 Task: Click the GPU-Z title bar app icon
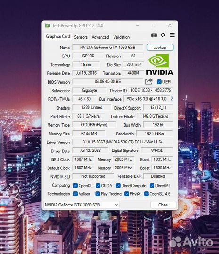coord(48,25)
